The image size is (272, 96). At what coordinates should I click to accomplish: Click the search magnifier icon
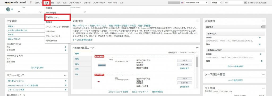245,3
